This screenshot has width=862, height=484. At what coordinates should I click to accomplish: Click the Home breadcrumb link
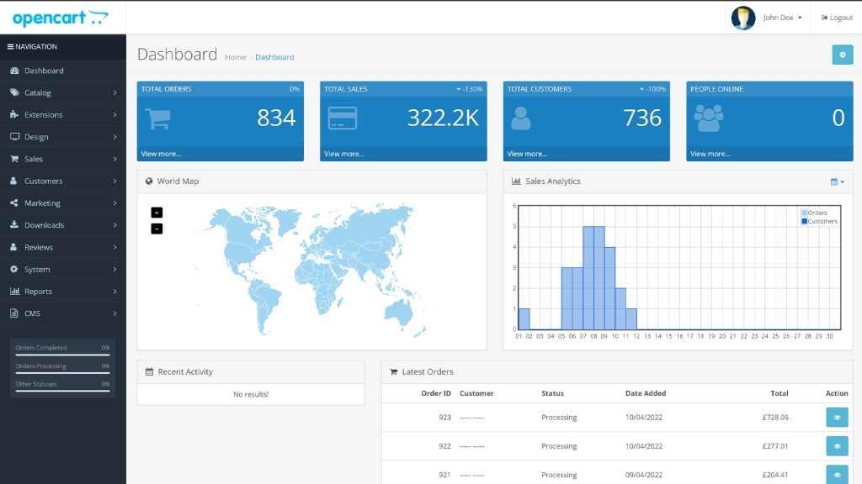point(236,57)
